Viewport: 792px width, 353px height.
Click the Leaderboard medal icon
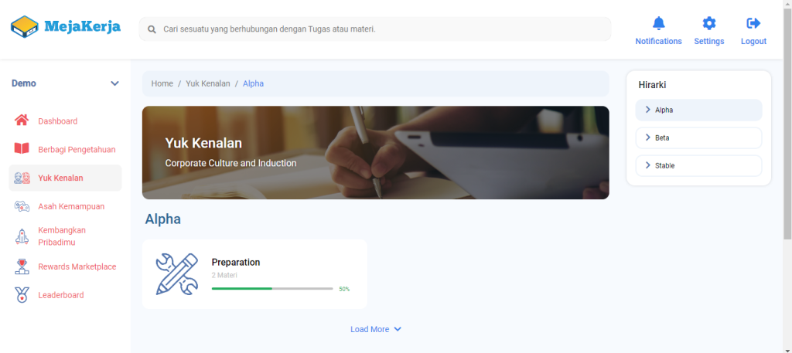(22, 295)
